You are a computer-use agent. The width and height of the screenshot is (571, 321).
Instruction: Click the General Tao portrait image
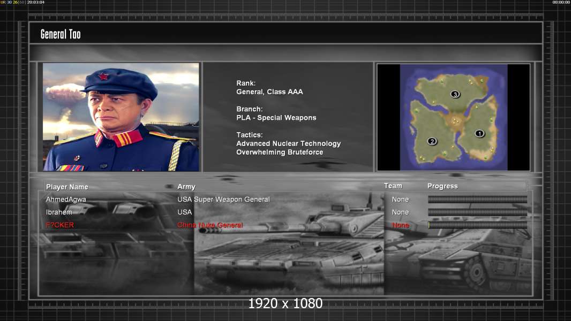pyautogui.click(x=121, y=117)
